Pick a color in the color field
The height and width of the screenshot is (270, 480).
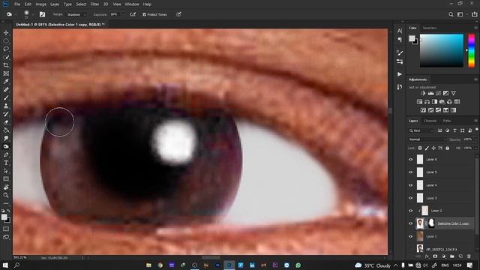(x=442, y=50)
